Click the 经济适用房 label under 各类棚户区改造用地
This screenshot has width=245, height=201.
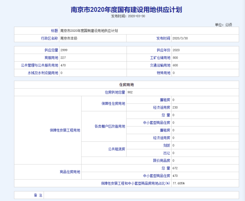pyautogui.click(x=162, y=138)
